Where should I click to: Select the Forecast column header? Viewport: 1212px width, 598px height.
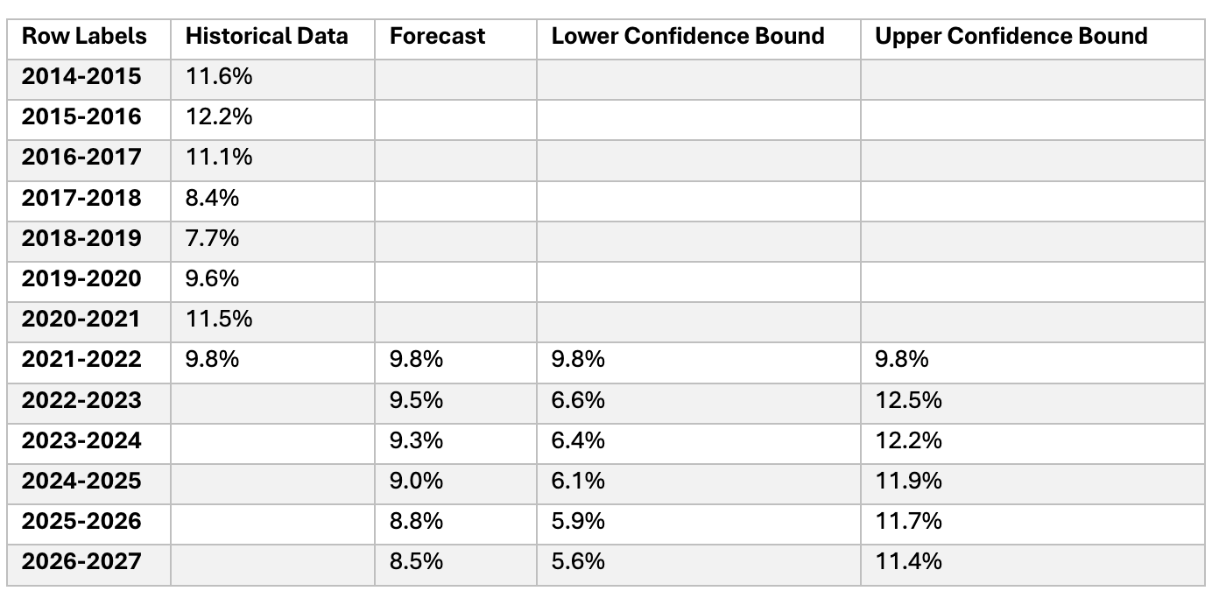pyautogui.click(x=455, y=36)
